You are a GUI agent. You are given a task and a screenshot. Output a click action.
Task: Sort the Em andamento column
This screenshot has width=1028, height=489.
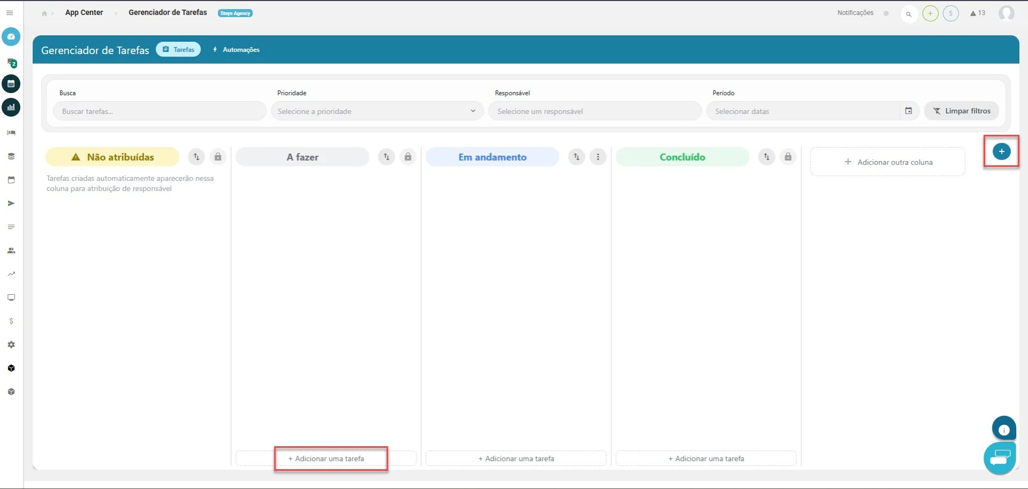(x=577, y=157)
